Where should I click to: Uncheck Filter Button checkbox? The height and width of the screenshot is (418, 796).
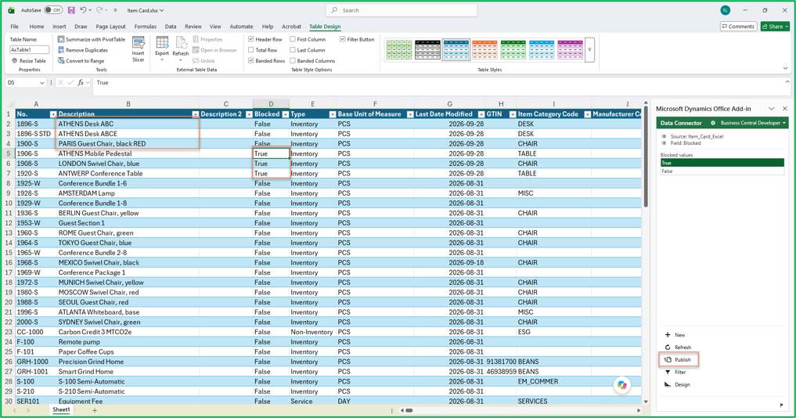point(343,39)
